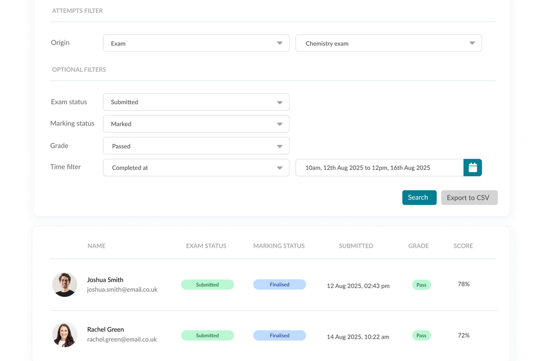This screenshot has width=542, height=361.
Task: Click Joshua Smith's profile photo
Action: [64, 284]
